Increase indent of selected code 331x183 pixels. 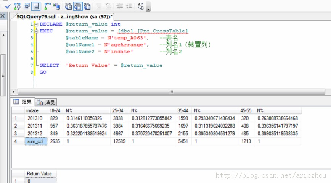(129, 6)
